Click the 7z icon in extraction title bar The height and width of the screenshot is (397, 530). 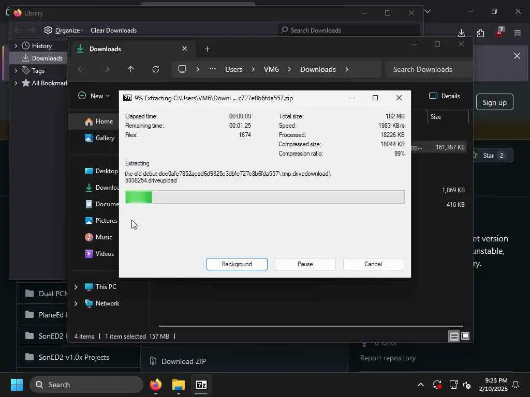127,98
